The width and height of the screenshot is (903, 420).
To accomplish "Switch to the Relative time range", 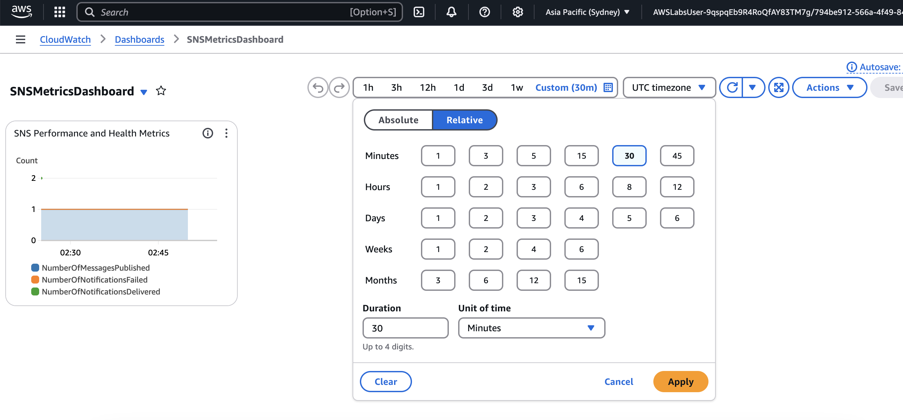I will coord(464,120).
